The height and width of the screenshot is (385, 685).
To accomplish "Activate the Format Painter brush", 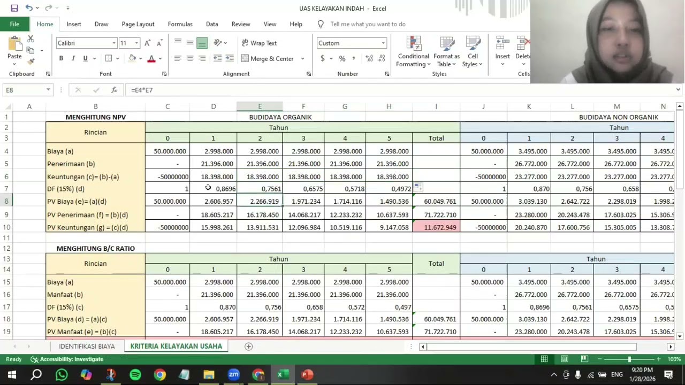I will coord(31,62).
